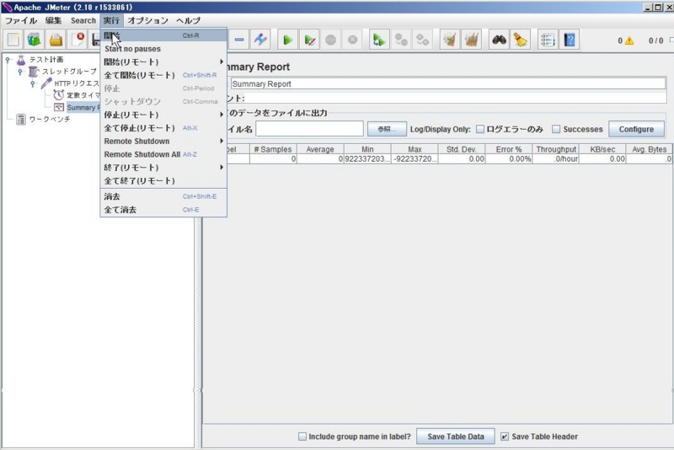
Task: Open the オプション menu
Action: (x=147, y=20)
